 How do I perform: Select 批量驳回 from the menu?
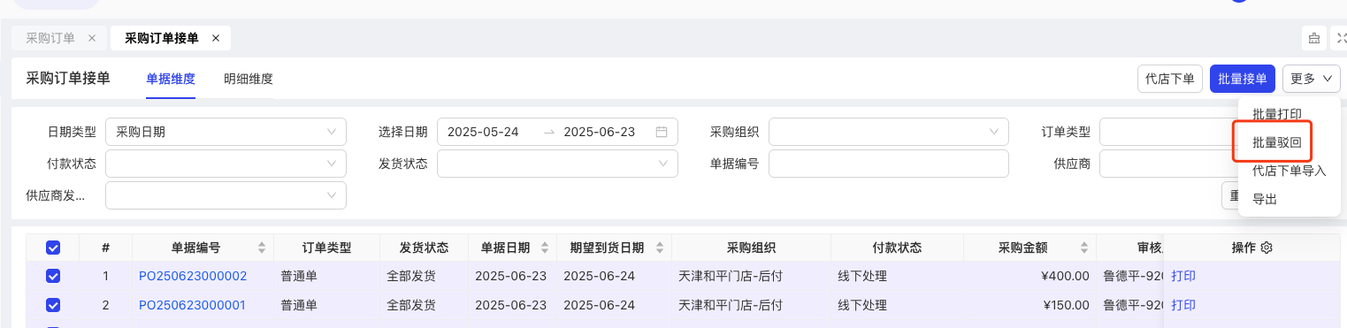click(1277, 142)
